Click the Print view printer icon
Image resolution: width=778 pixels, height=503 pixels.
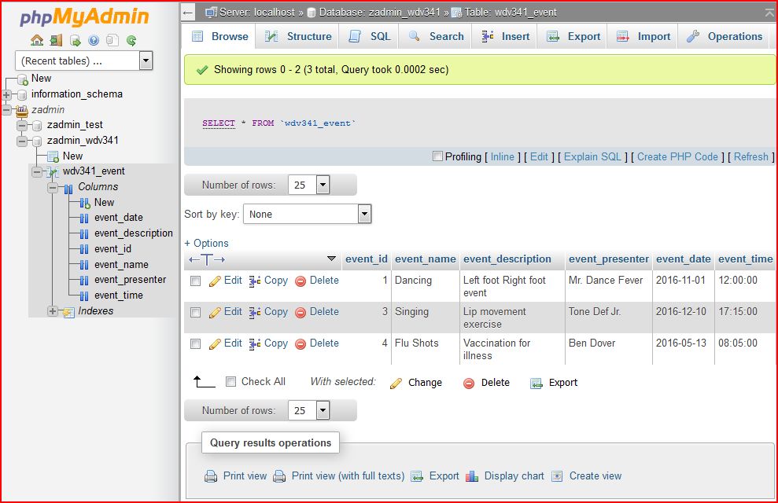(x=211, y=475)
